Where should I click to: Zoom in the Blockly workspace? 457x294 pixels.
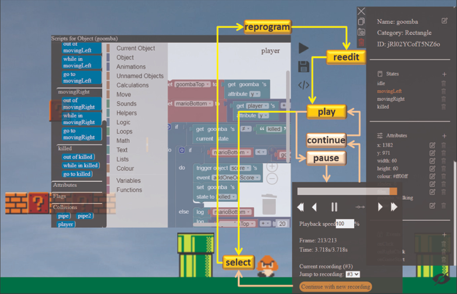[x=272, y=167]
